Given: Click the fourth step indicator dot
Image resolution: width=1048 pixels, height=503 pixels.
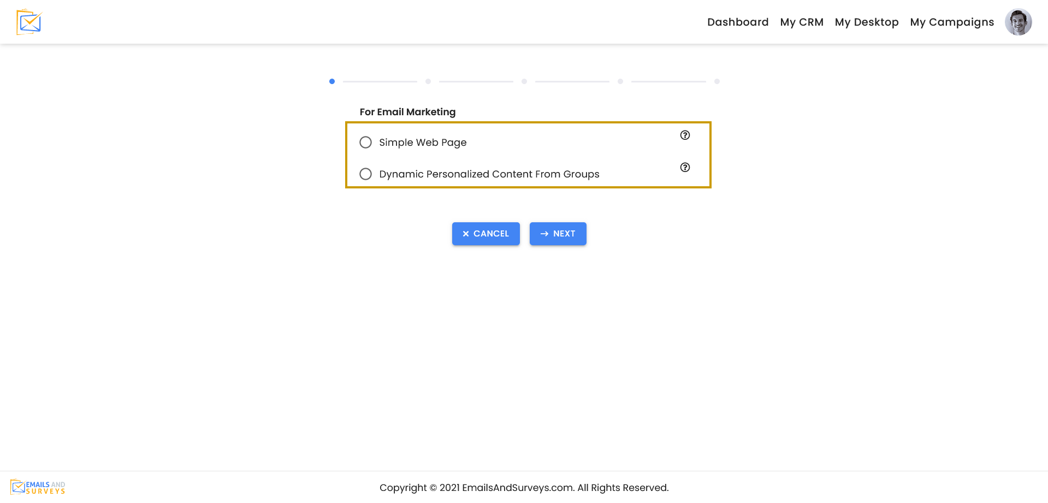Looking at the screenshot, I should click(x=620, y=81).
